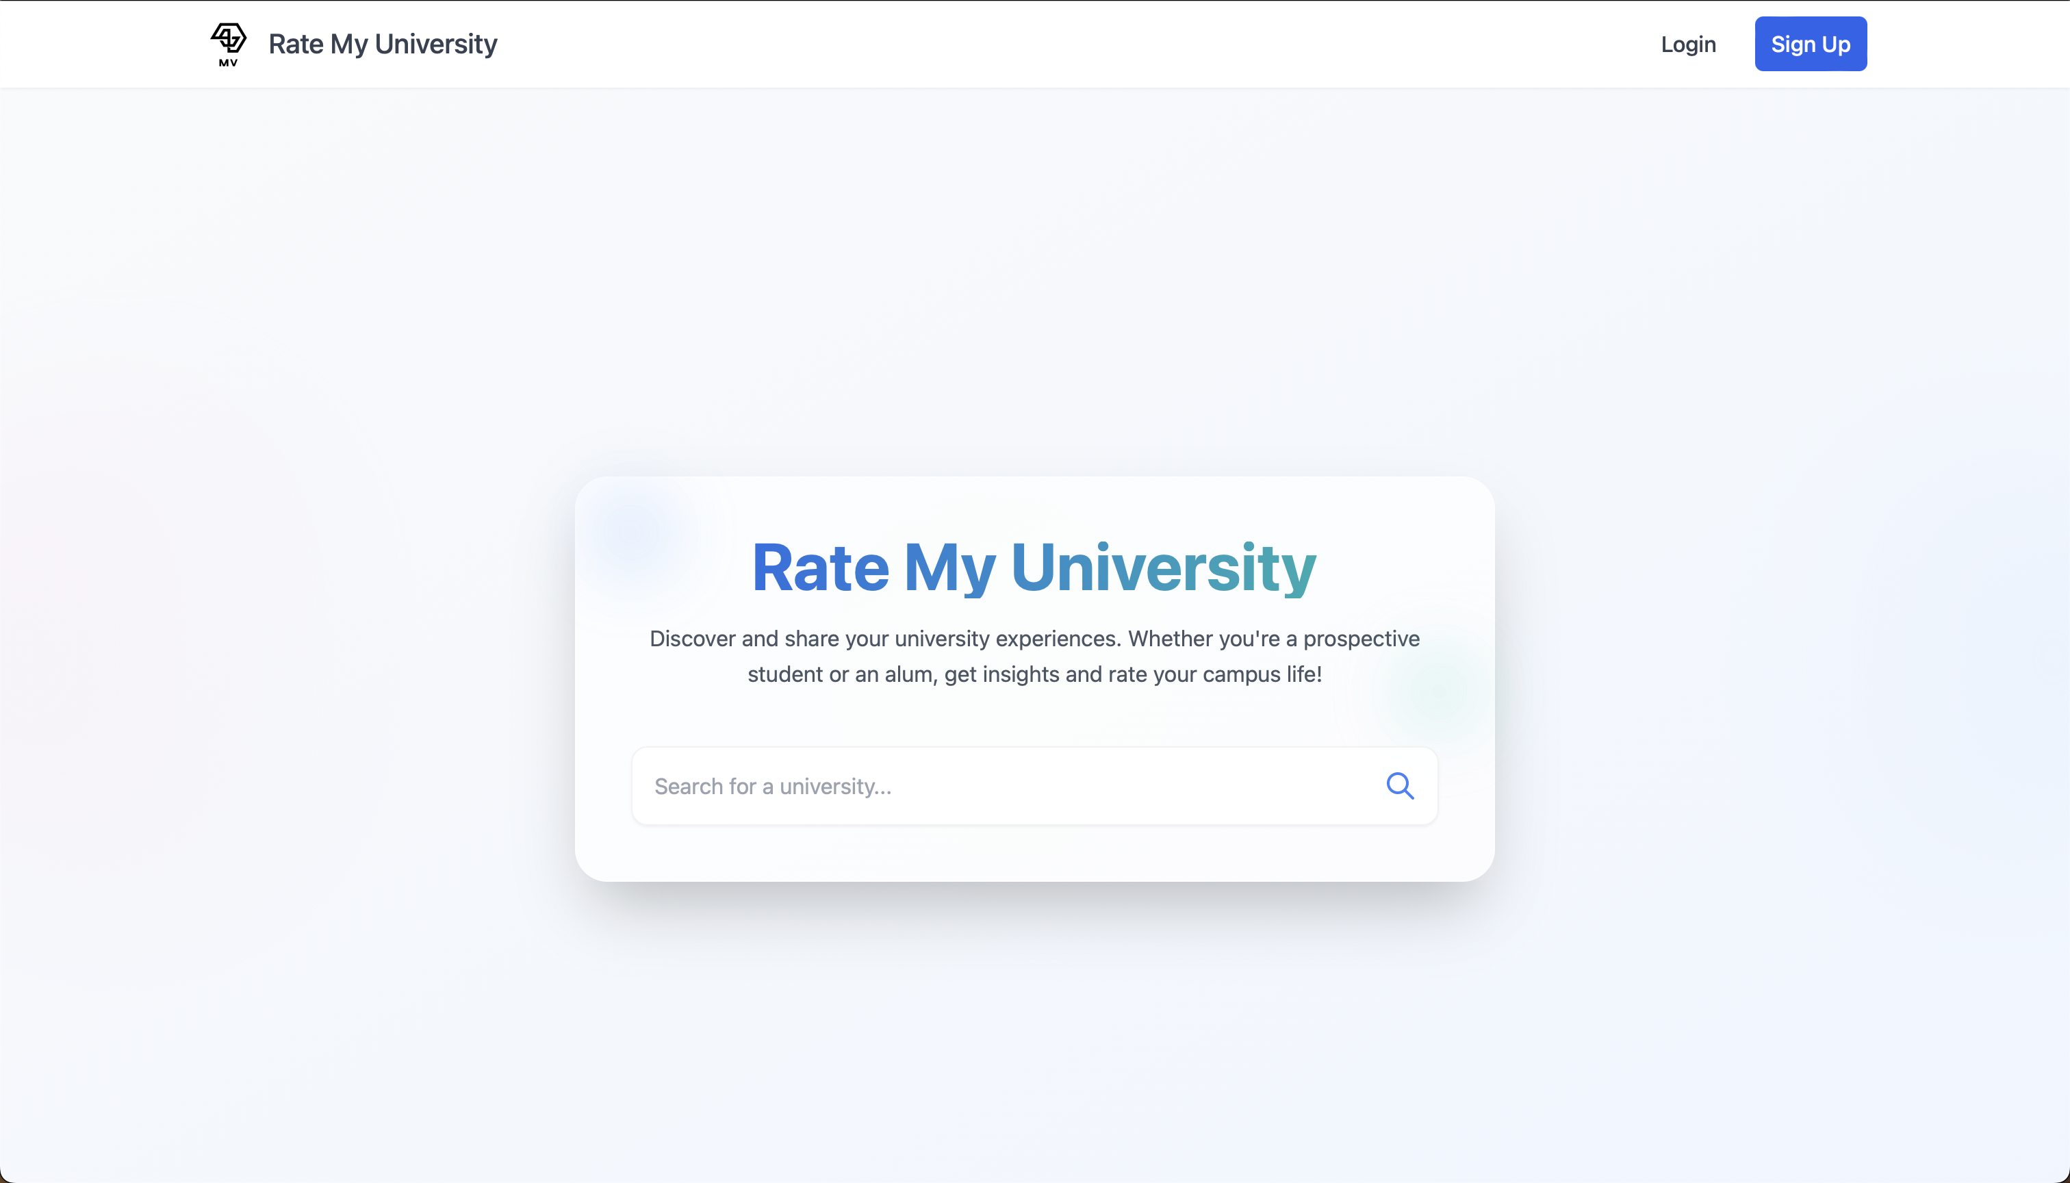This screenshot has height=1183, width=2070.
Task: Select Login in the top navigation
Action: (1688, 44)
